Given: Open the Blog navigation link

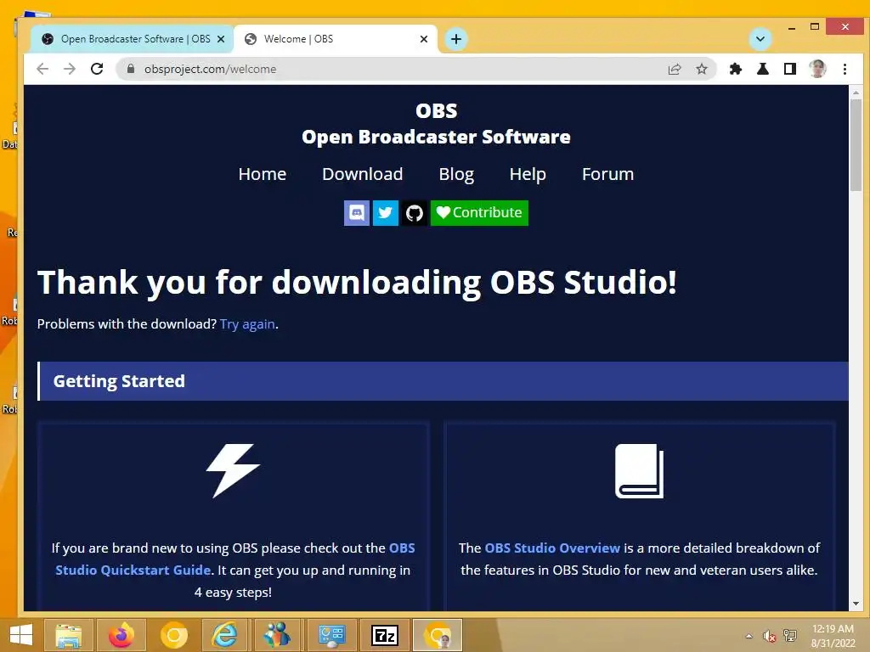Looking at the screenshot, I should (x=456, y=174).
